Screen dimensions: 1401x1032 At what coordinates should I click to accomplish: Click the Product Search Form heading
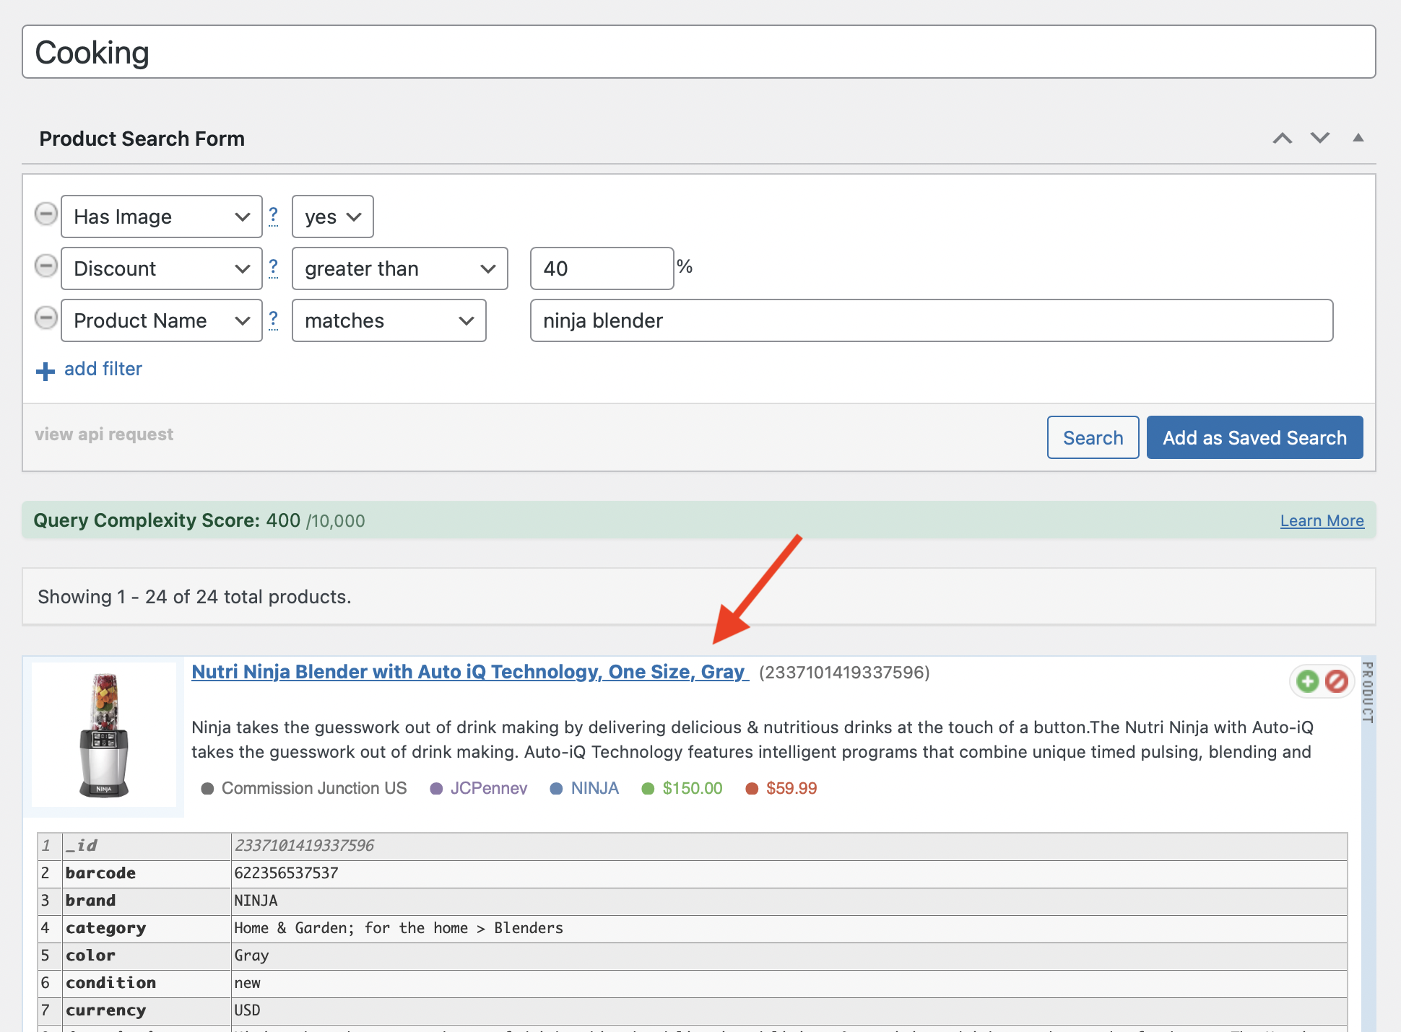coord(142,139)
